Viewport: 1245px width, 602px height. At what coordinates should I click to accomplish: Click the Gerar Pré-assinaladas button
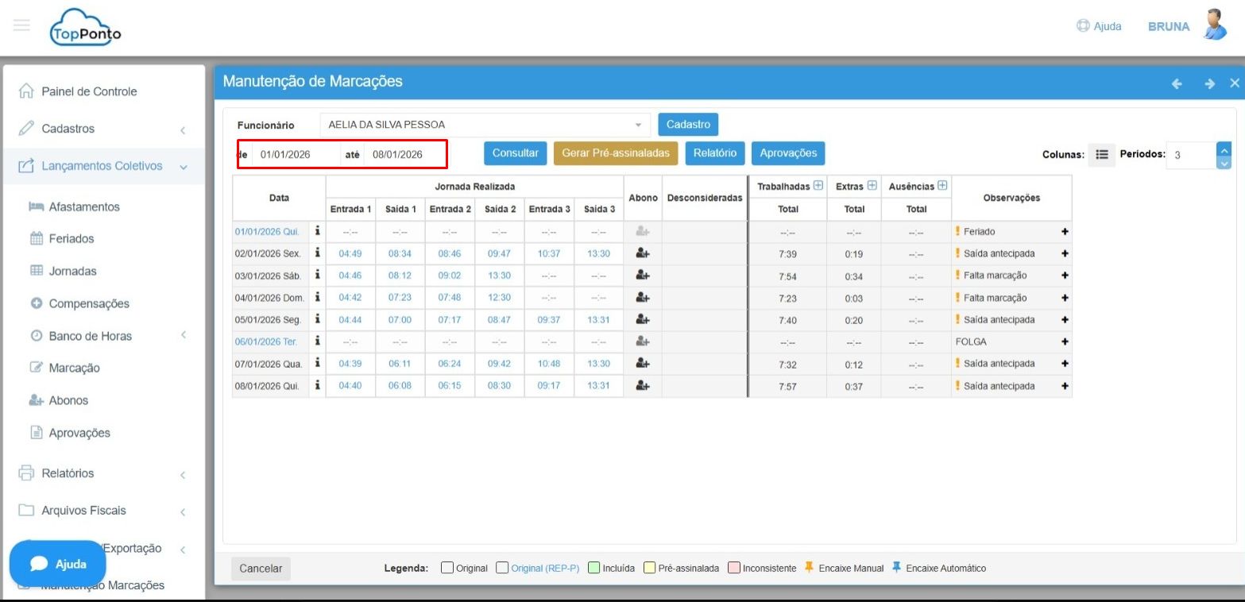coord(615,153)
